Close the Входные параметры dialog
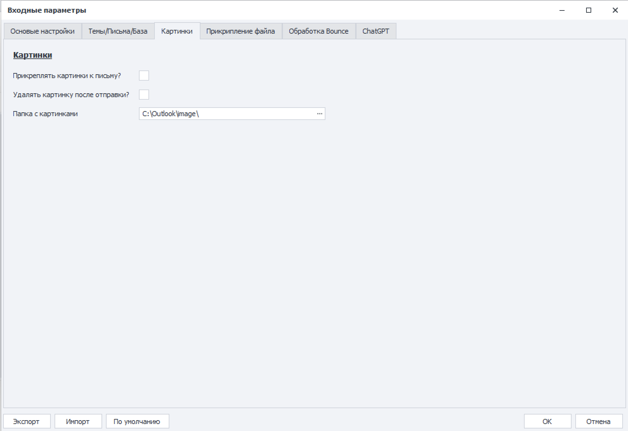Image resolution: width=628 pixels, height=431 pixels. pyautogui.click(x=615, y=10)
